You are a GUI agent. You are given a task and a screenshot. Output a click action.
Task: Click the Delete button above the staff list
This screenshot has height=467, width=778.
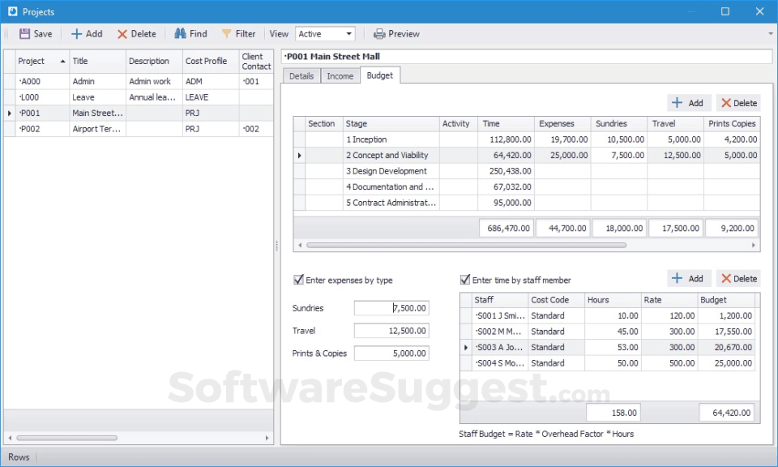coord(737,278)
